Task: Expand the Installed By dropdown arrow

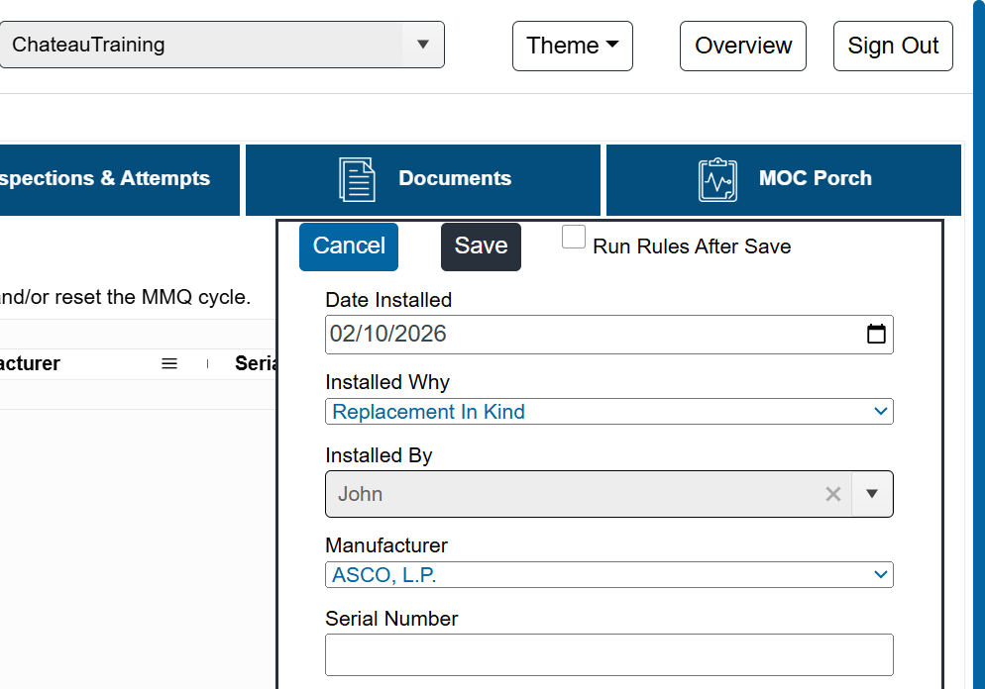Action: tap(872, 494)
